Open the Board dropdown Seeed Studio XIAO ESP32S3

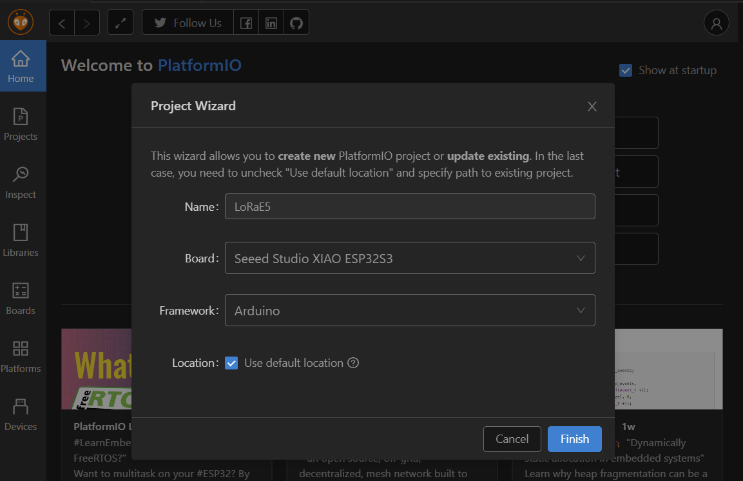point(410,259)
